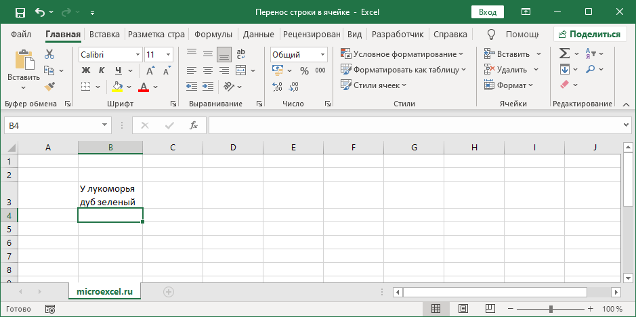Click the Поделиться share button
636x317 pixels.
point(589,34)
